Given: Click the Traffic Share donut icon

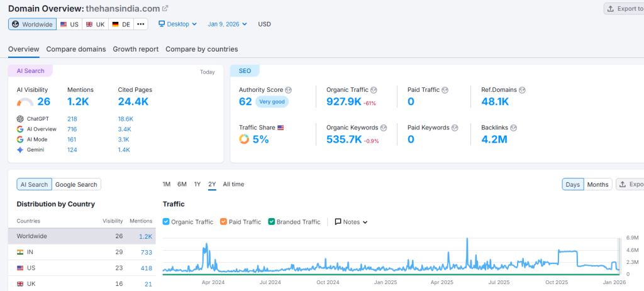Looking at the screenshot, I should point(244,140).
